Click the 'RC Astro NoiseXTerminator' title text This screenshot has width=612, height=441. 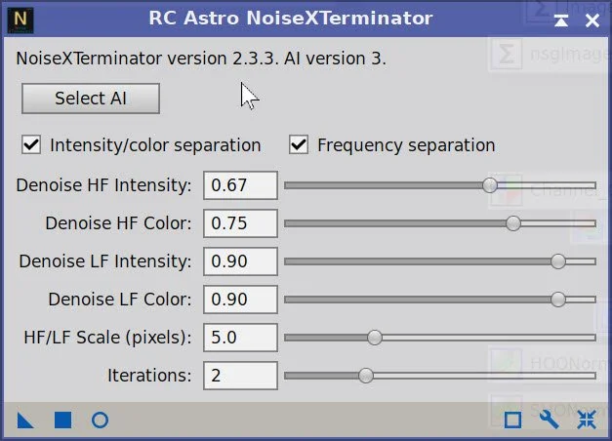tap(291, 18)
